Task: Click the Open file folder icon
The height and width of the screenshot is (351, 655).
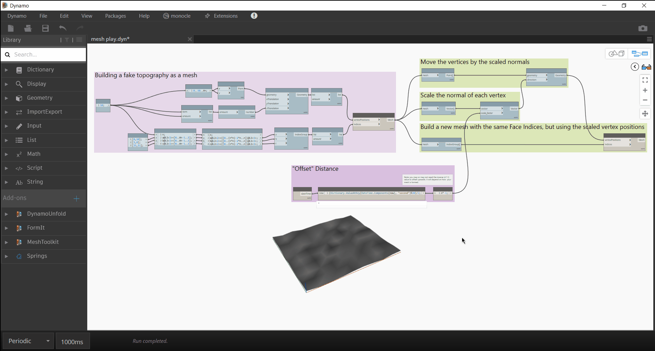Action: click(28, 28)
